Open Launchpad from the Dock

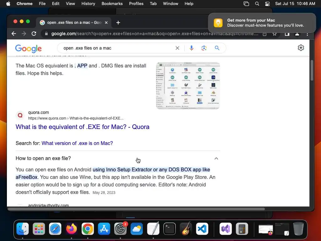tap(39, 229)
